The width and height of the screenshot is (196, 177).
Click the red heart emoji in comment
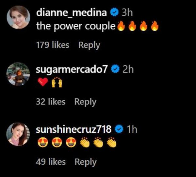tap(43, 82)
